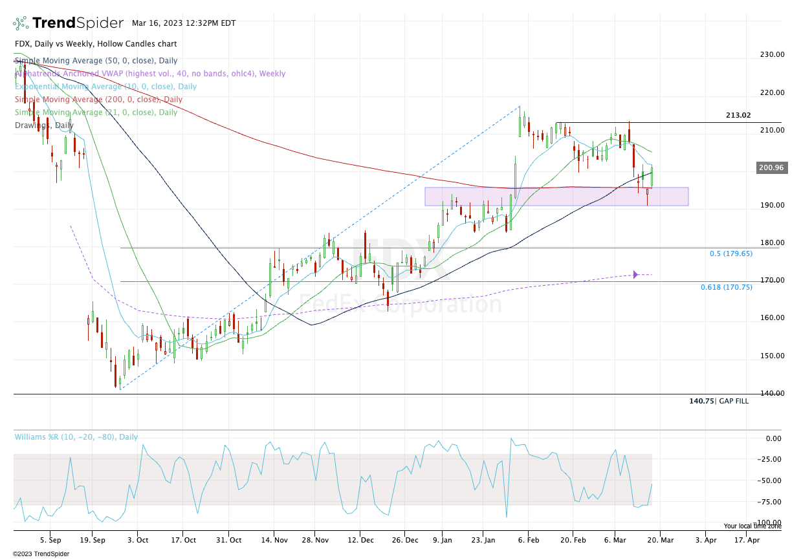
Task: Click the 140.00 price axis label
Action: [771, 393]
